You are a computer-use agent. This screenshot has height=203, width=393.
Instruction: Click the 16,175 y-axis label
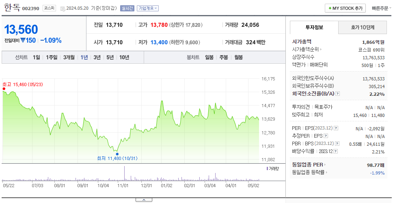268,79
